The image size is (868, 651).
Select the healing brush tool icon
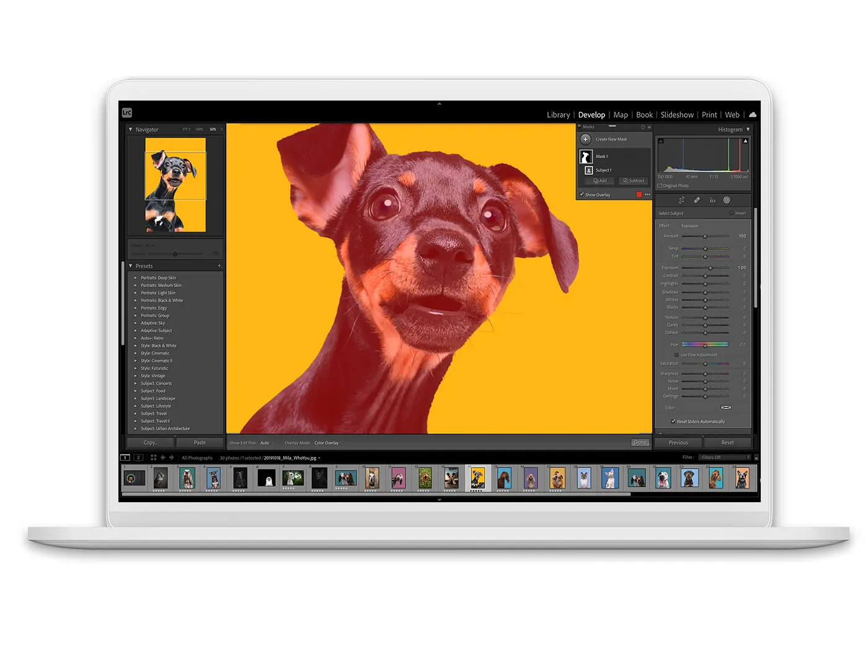(696, 200)
